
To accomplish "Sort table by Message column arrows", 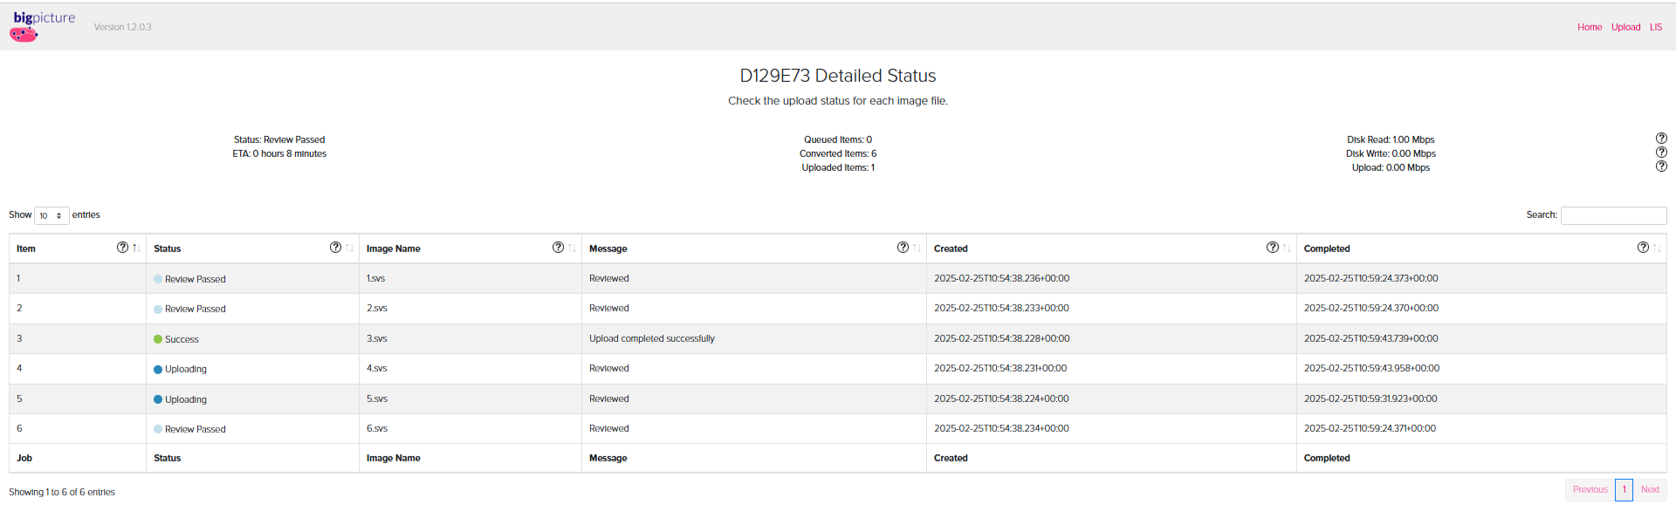I will [917, 249].
